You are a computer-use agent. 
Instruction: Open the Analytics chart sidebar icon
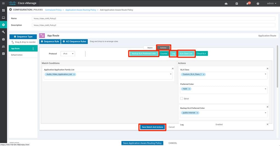pos(3,54)
